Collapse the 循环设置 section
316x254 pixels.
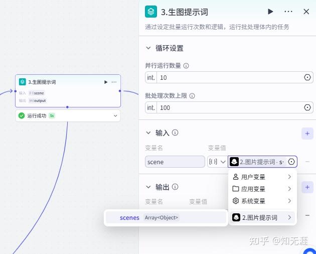click(148, 48)
